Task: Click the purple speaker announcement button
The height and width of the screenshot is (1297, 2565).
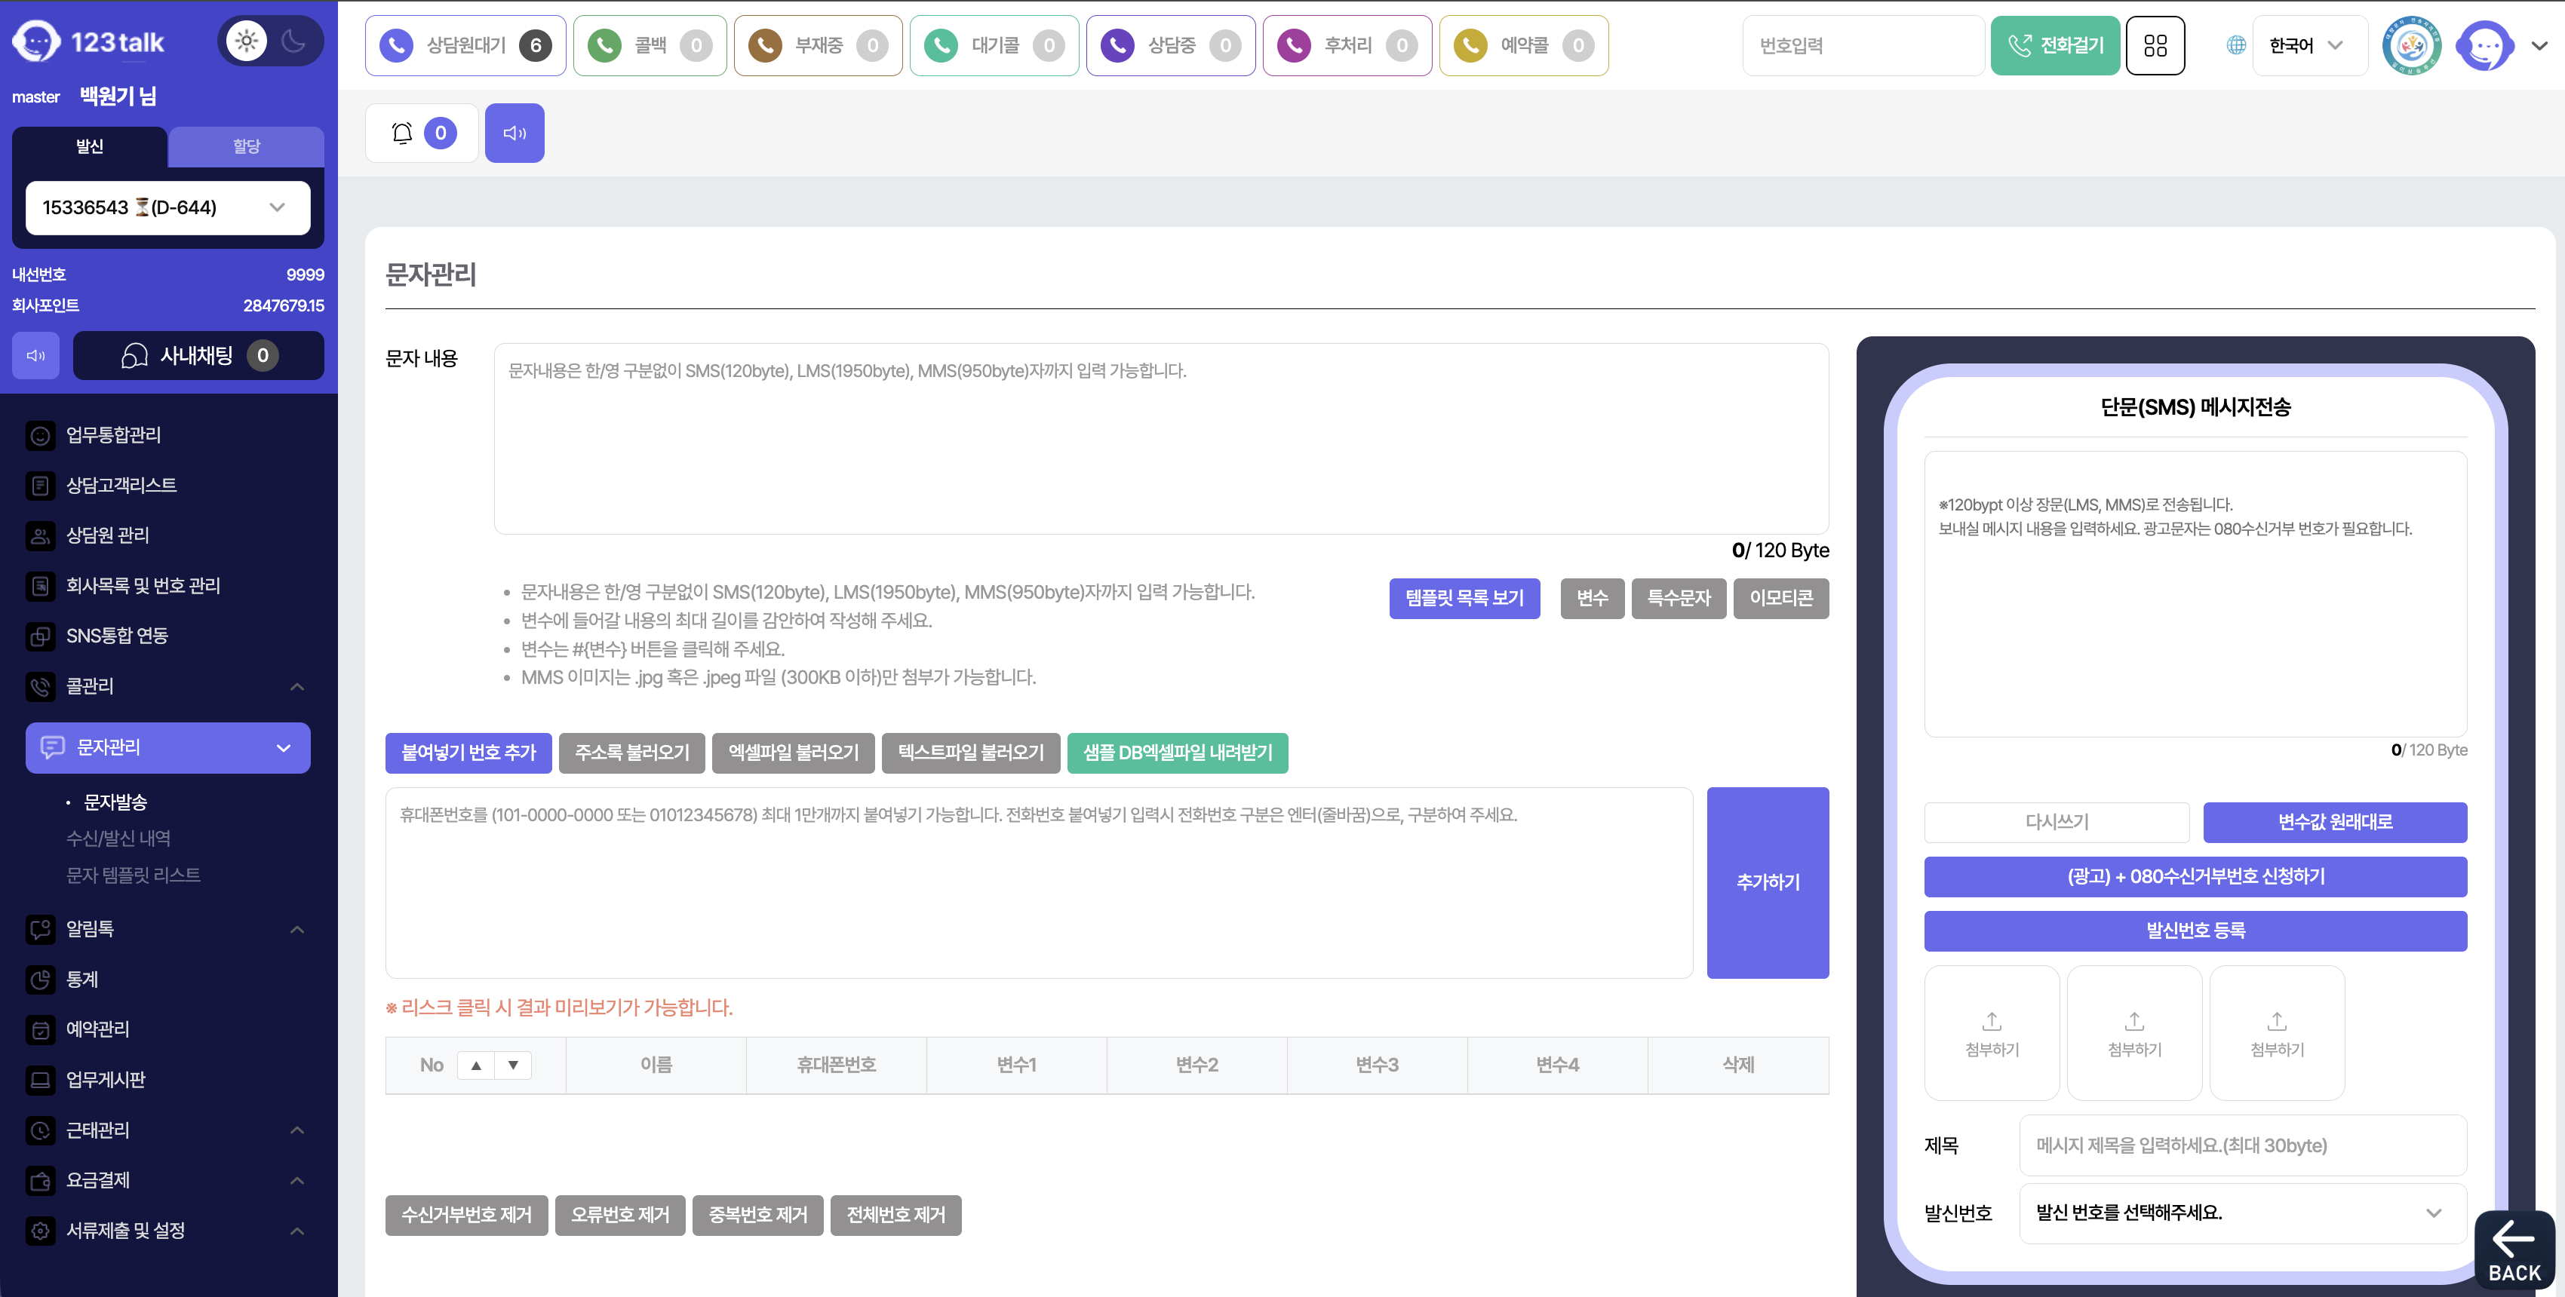Action: tap(514, 133)
